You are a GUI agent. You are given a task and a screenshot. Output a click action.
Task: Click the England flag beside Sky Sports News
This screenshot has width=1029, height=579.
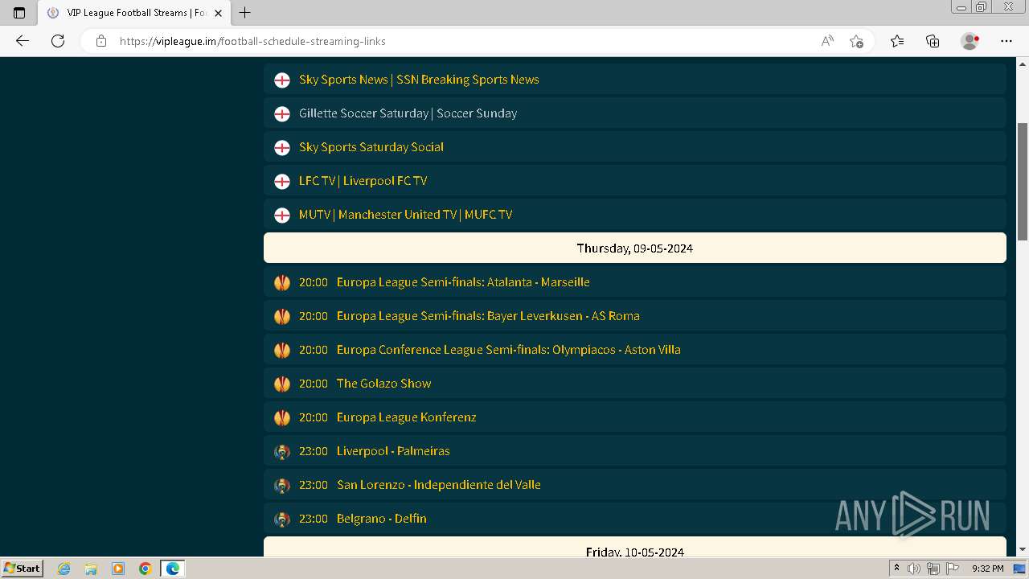[282, 80]
